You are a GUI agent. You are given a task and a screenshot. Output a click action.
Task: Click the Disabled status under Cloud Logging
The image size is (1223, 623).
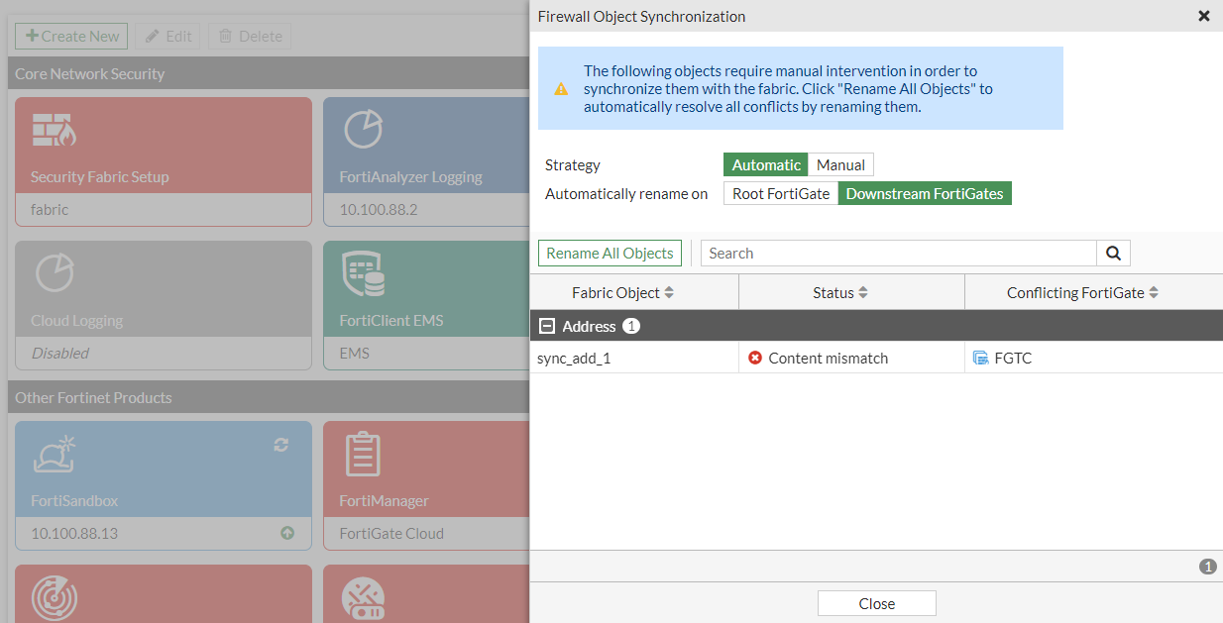click(x=59, y=353)
